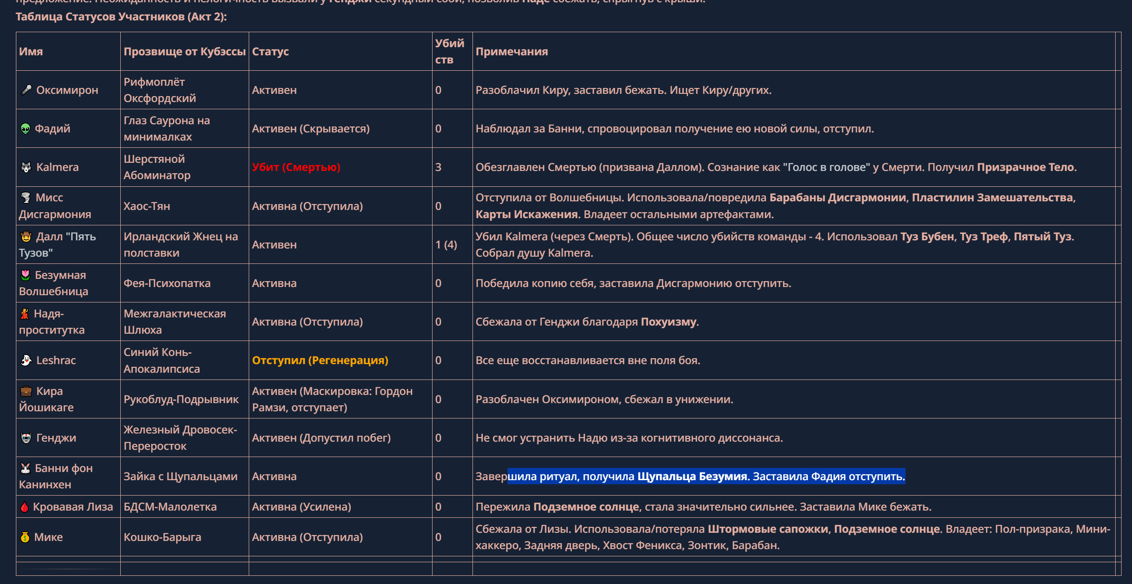Click the bold text Барабаны Дисгармонии
This screenshot has width=1132, height=584.
tap(837, 197)
